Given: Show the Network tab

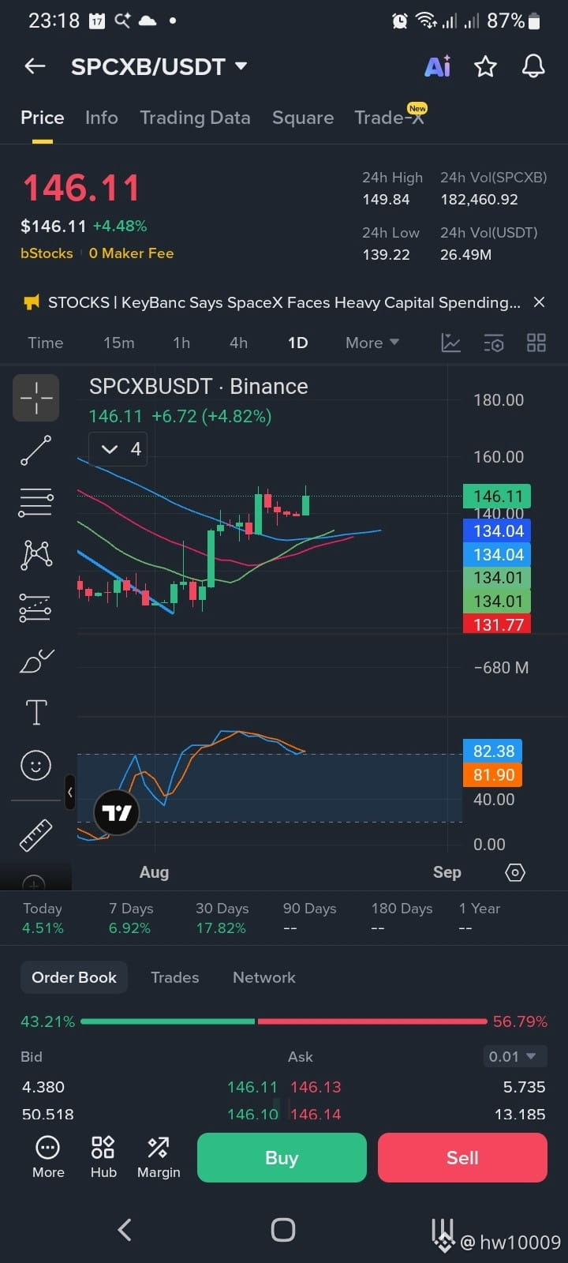Looking at the screenshot, I should (264, 977).
